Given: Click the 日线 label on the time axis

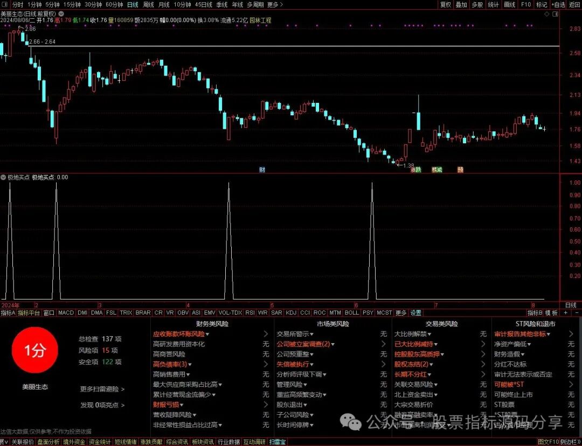Looking at the screenshot, I should pyautogui.click(x=571, y=305).
